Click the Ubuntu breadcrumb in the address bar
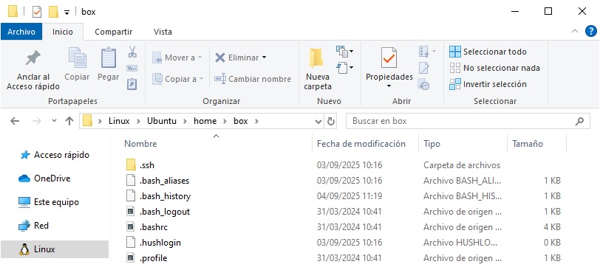 tap(162, 121)
